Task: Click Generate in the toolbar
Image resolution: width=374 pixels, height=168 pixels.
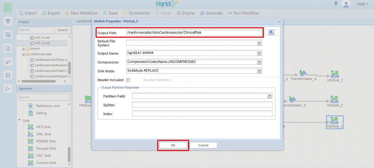Action: (211, 13)
